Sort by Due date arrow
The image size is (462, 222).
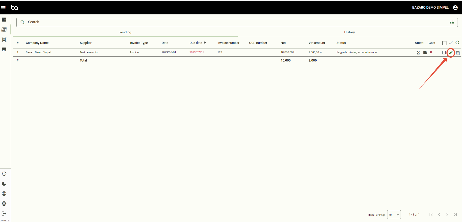[x=205, y=43]
